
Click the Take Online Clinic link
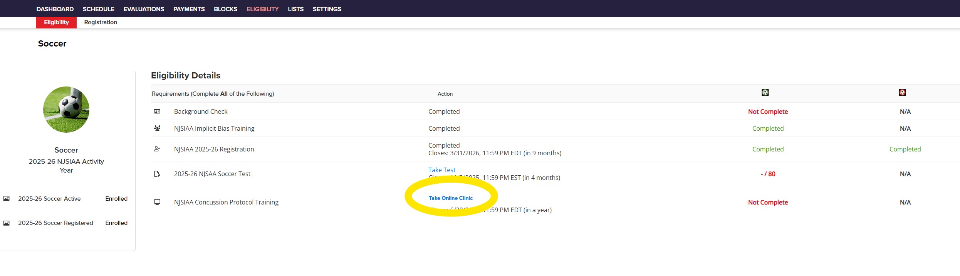(x=451, y=198)
